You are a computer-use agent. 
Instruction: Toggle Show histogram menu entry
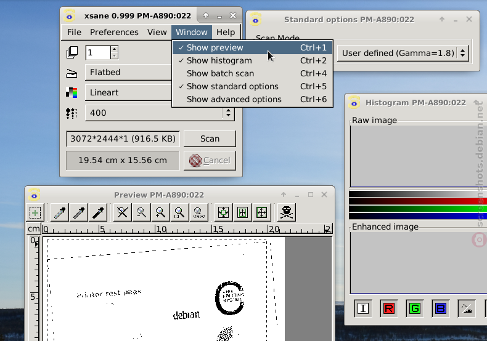tap(252, 61)
